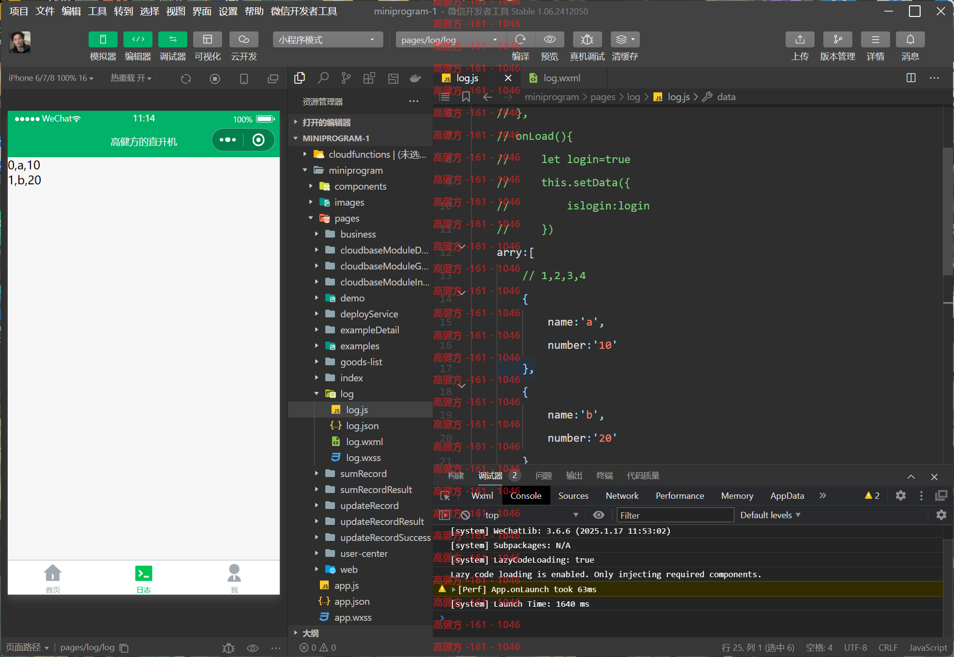Viewport: 954px width, 657px height.
Task: Open project details panel
Action: pos(875,40)
